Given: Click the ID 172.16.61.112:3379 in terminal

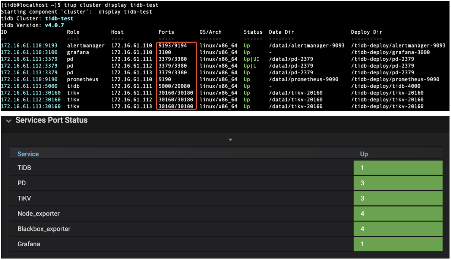Looking at the screenshot, I should [x=29, y=66].
